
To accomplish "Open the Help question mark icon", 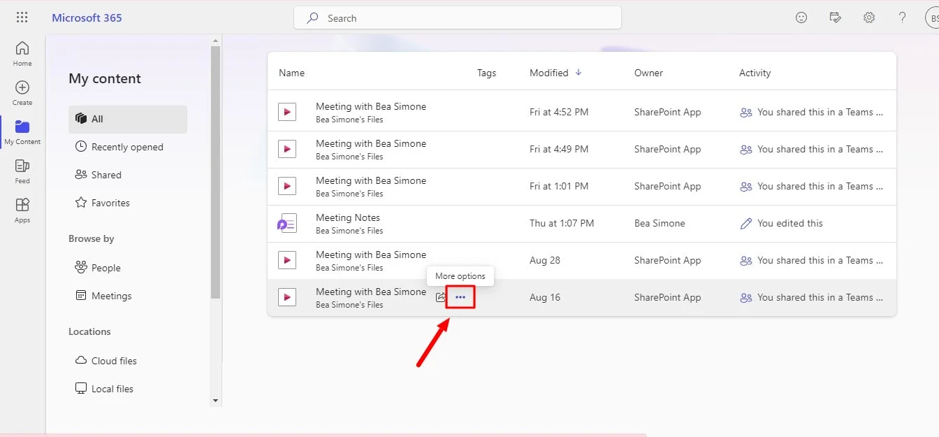I will [902, 17].
